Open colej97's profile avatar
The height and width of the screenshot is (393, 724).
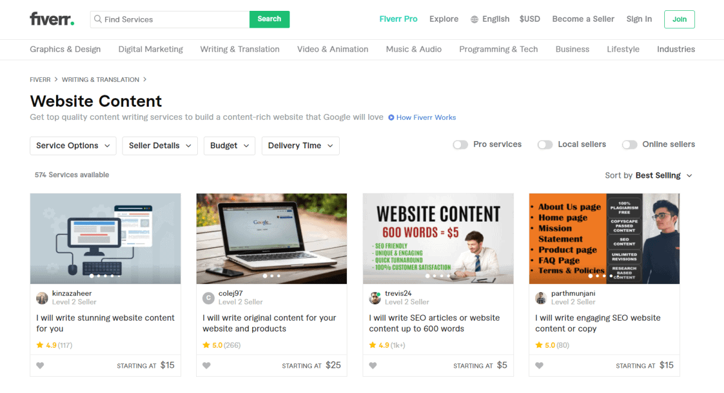pos(208,298)
